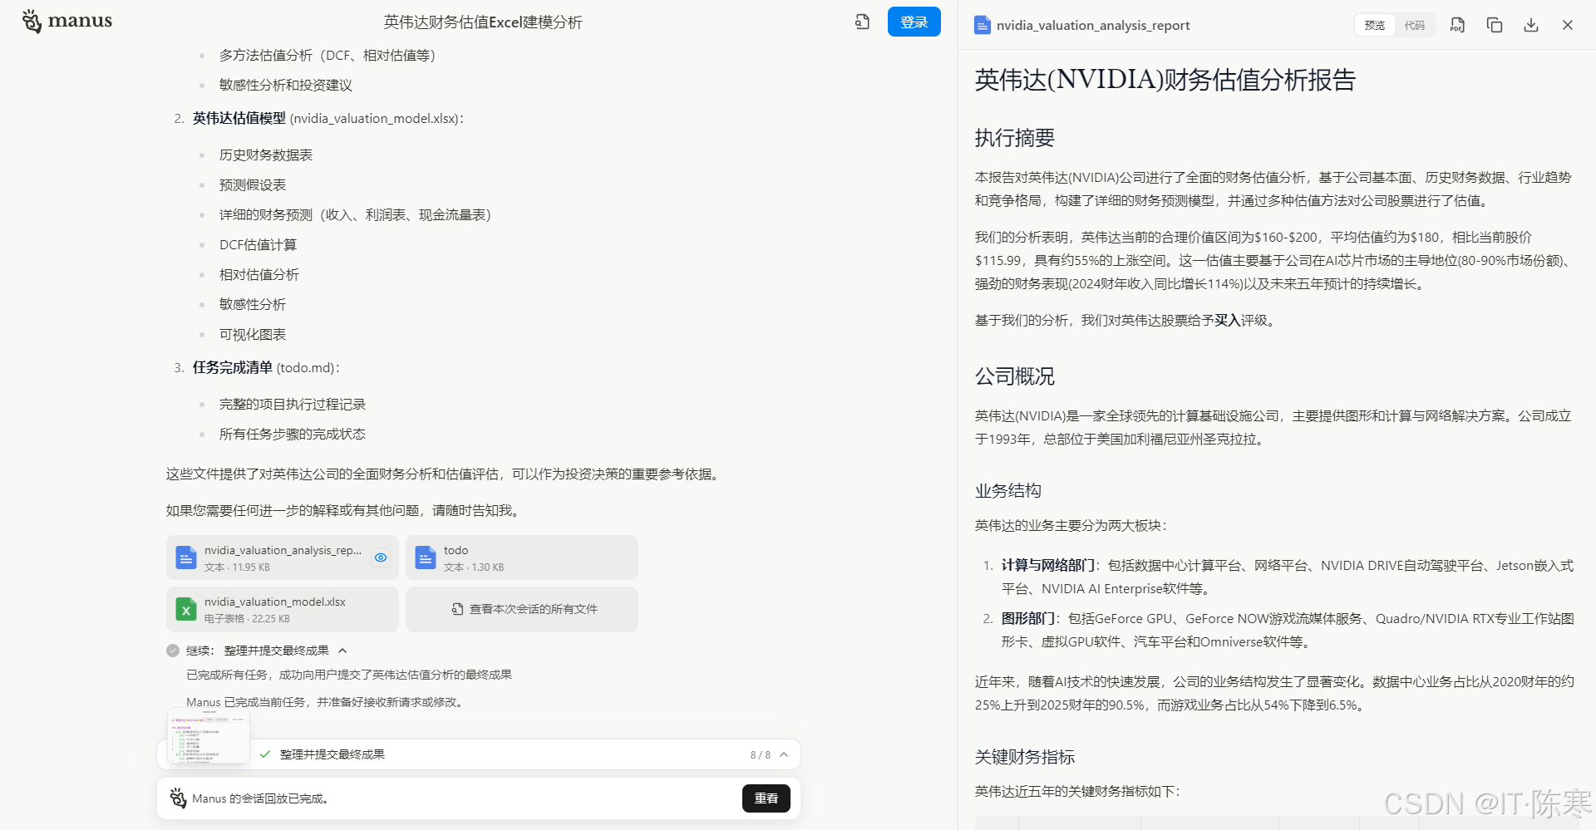Open 查看本次会话的所有文件
This screenshot has height=830, width=1596.
tap(522, 609)
